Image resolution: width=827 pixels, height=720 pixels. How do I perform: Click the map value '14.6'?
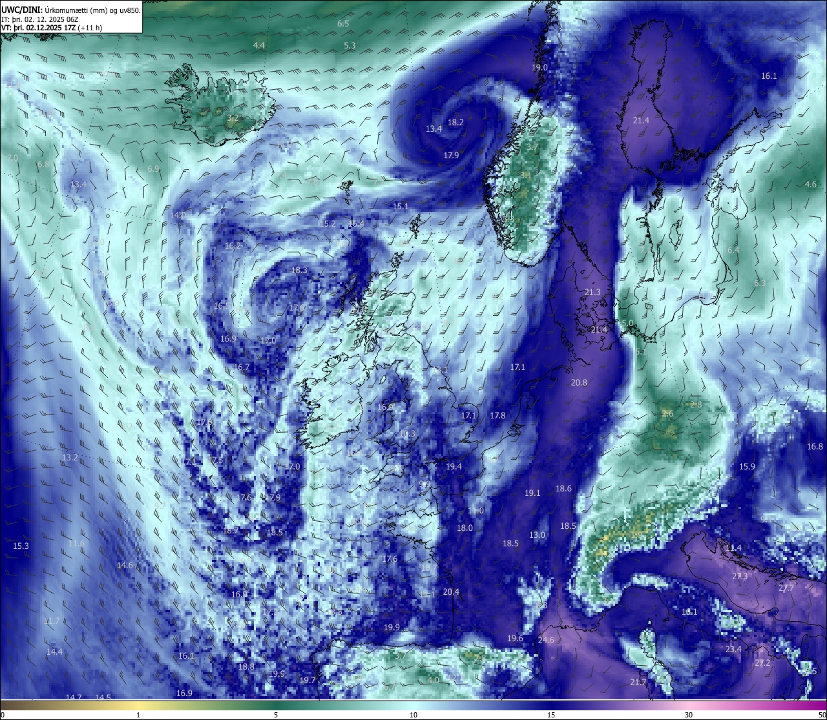[125, 565]
